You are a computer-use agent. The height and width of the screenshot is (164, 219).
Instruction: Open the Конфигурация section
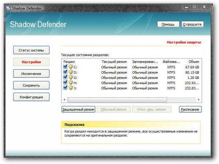31,97
